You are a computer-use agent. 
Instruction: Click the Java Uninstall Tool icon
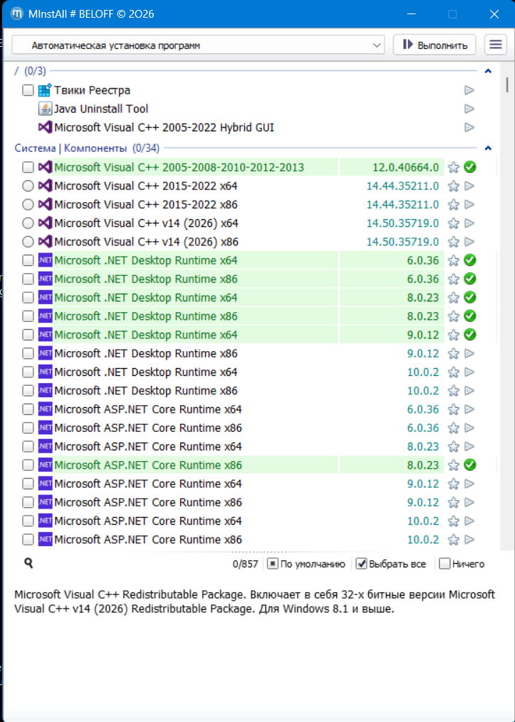(45, 109)
